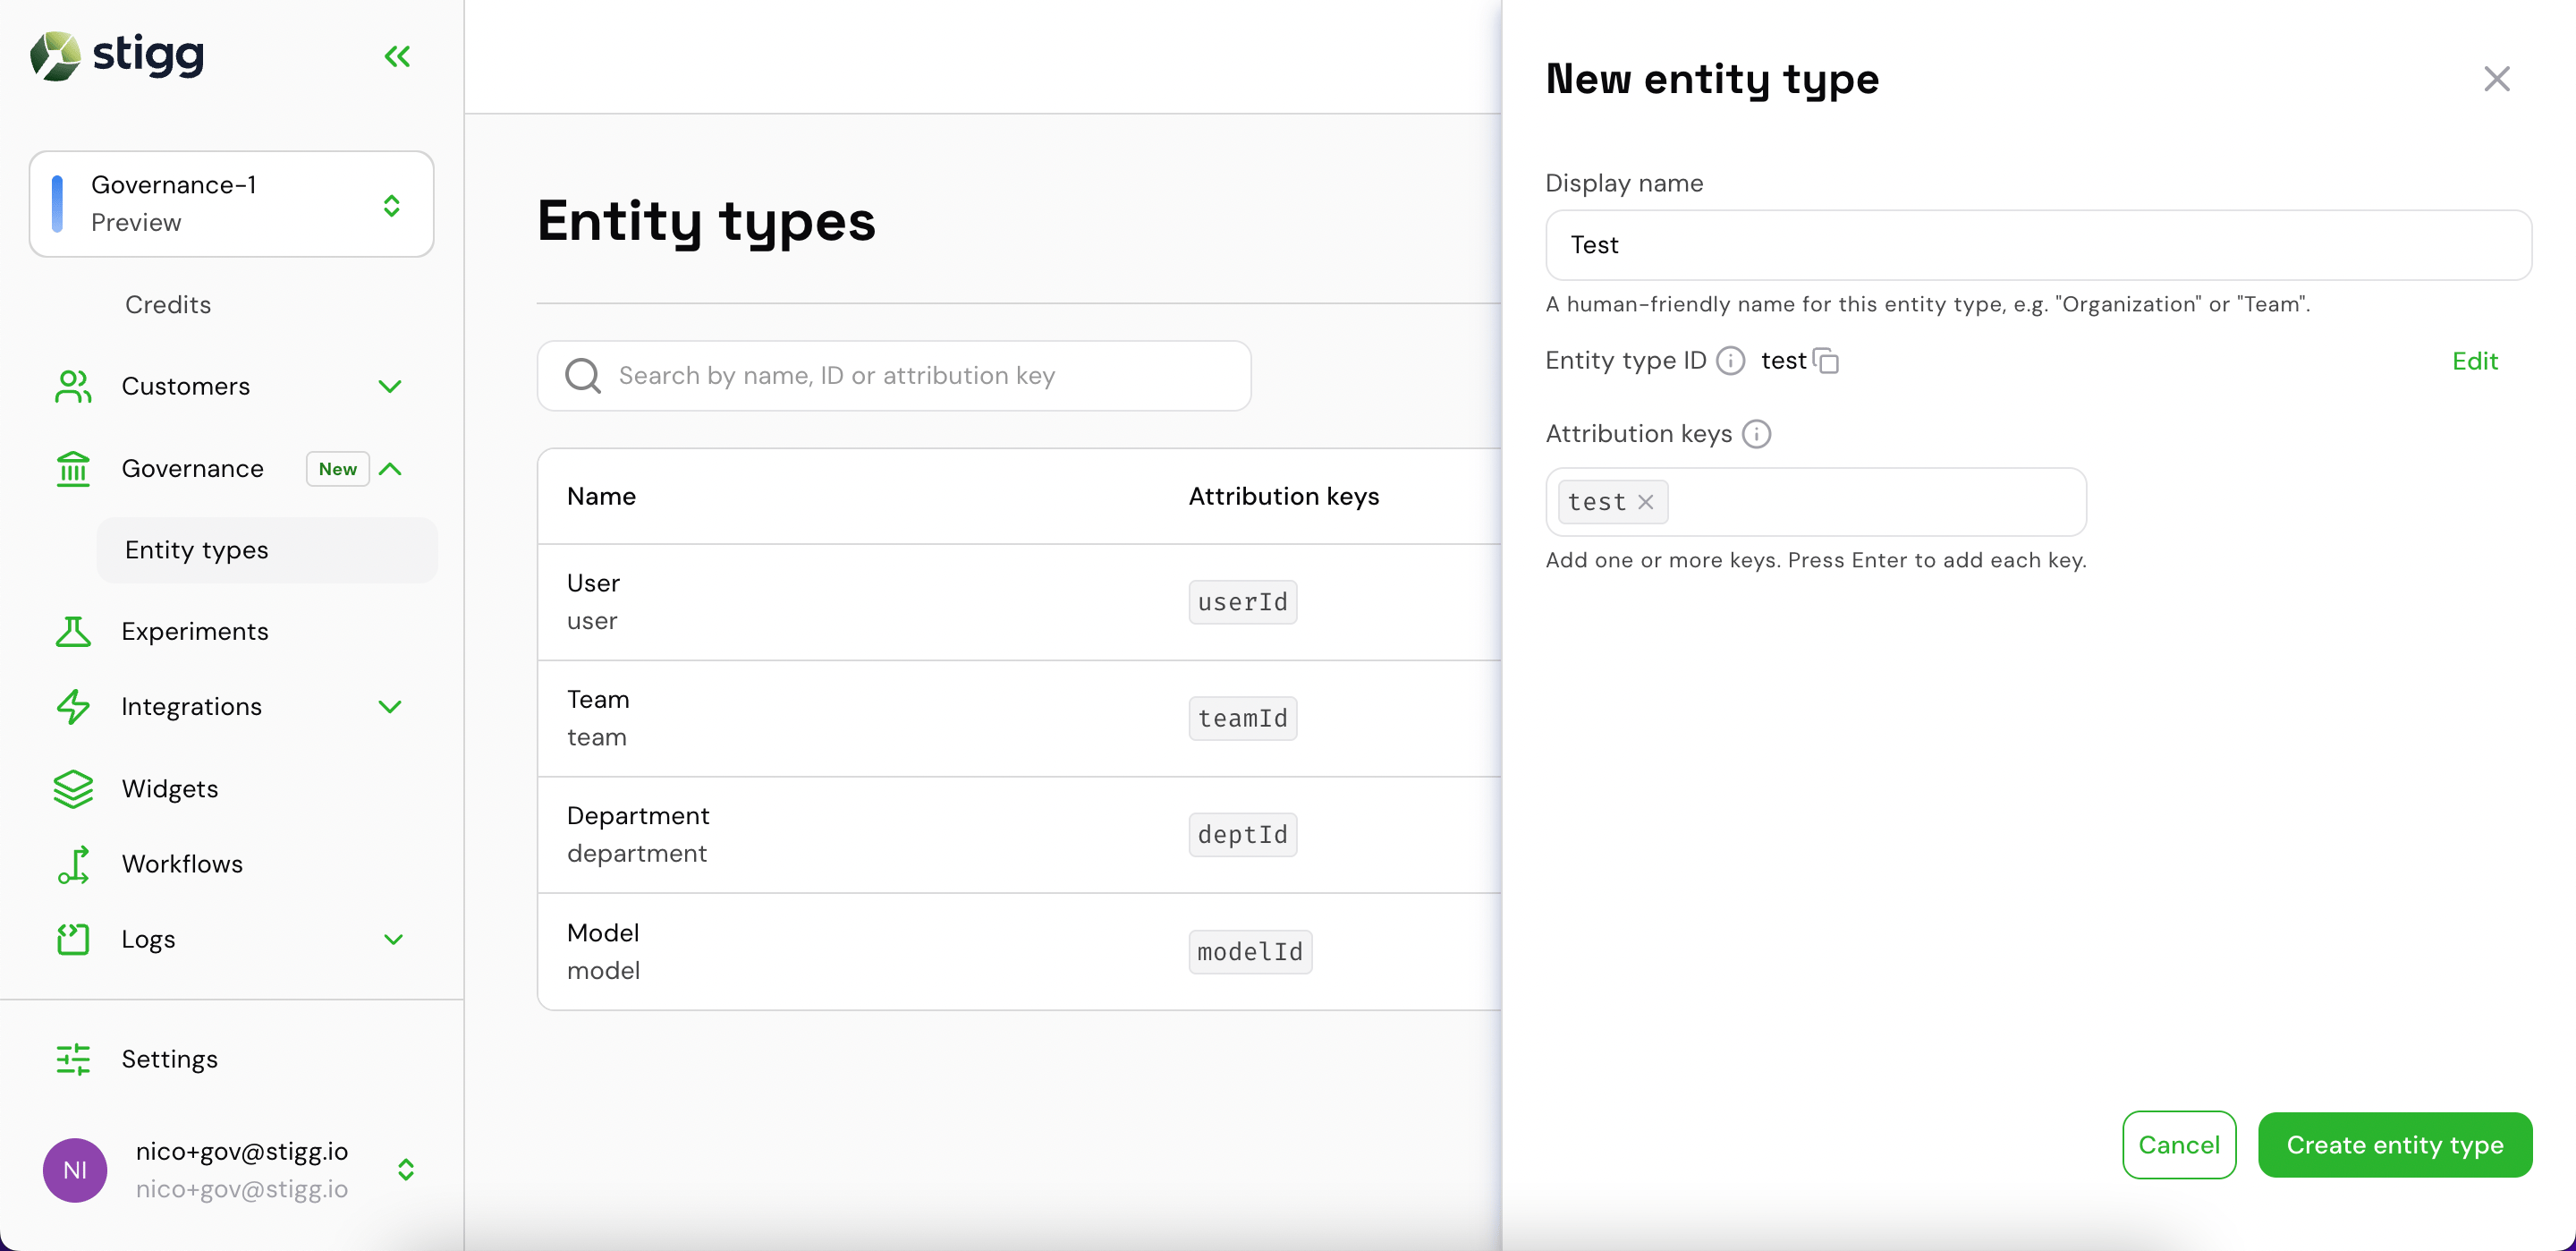Expand the Logs menu chevron
Screen dimensions: 2576x1251
(x=393, y=939)
